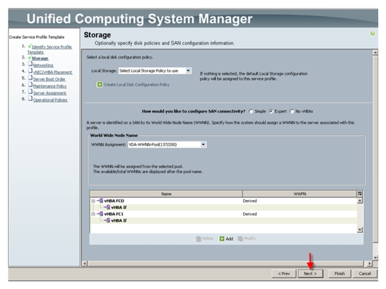The image size is (386, 289).
Task: Select the Simple SAN connectivity option
Action: pos(251,112)
